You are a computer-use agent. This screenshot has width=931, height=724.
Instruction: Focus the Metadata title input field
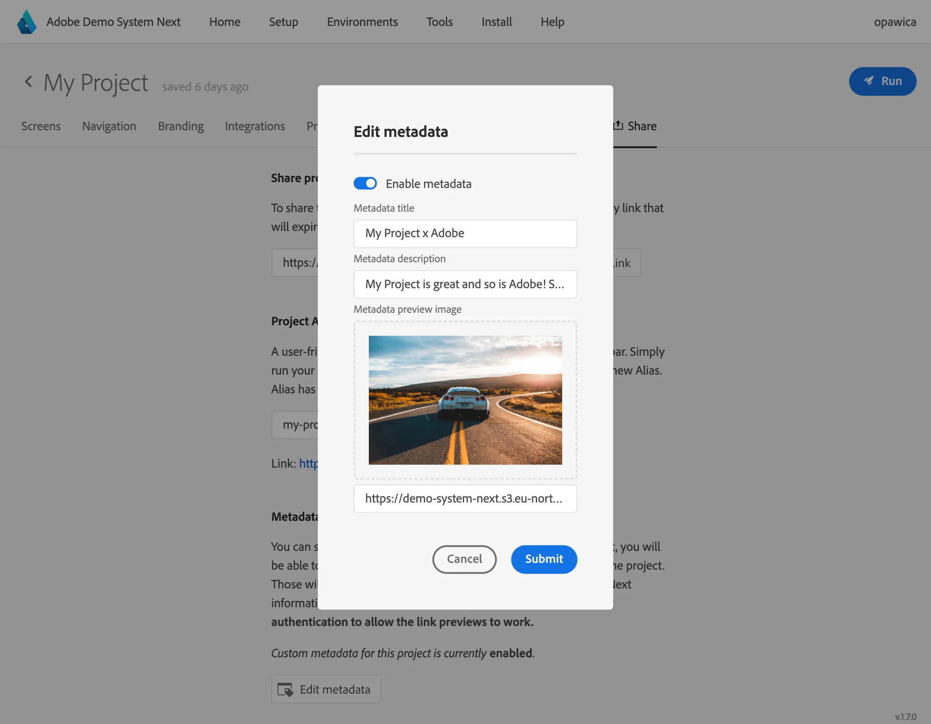pos(465,234)
